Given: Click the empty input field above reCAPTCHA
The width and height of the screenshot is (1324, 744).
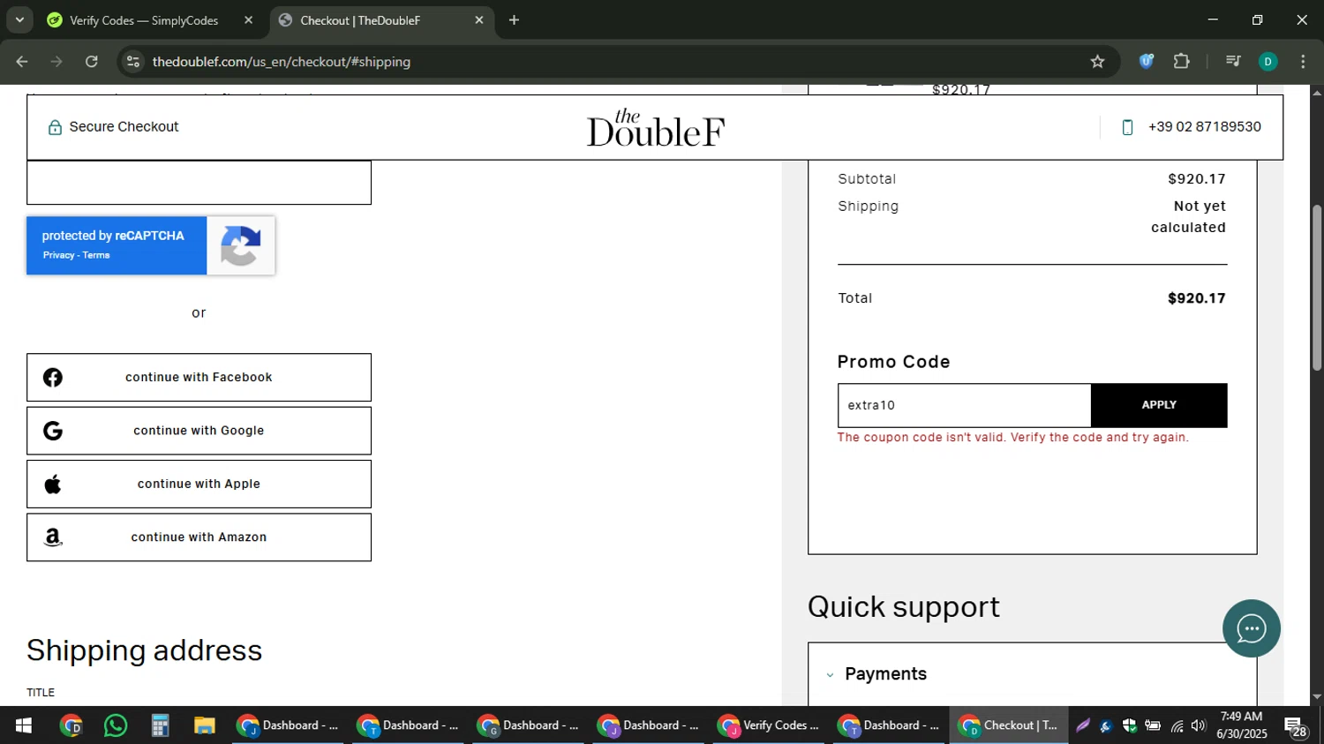Looking at the screenshot, I should click(x=199, y=183).
